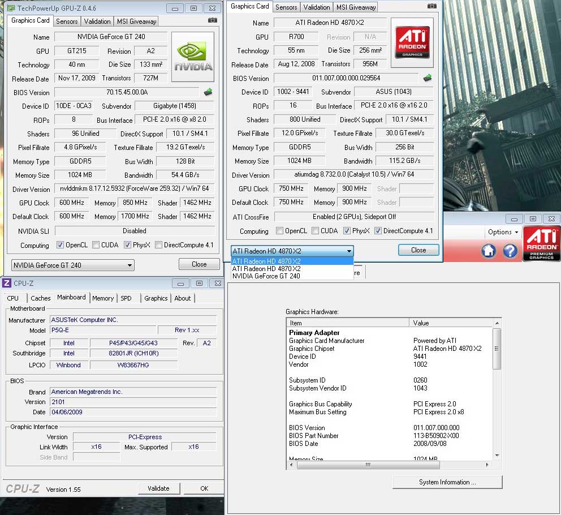
Task: Open the CPU tab in CPU-Z
Action: coord(13,298)
